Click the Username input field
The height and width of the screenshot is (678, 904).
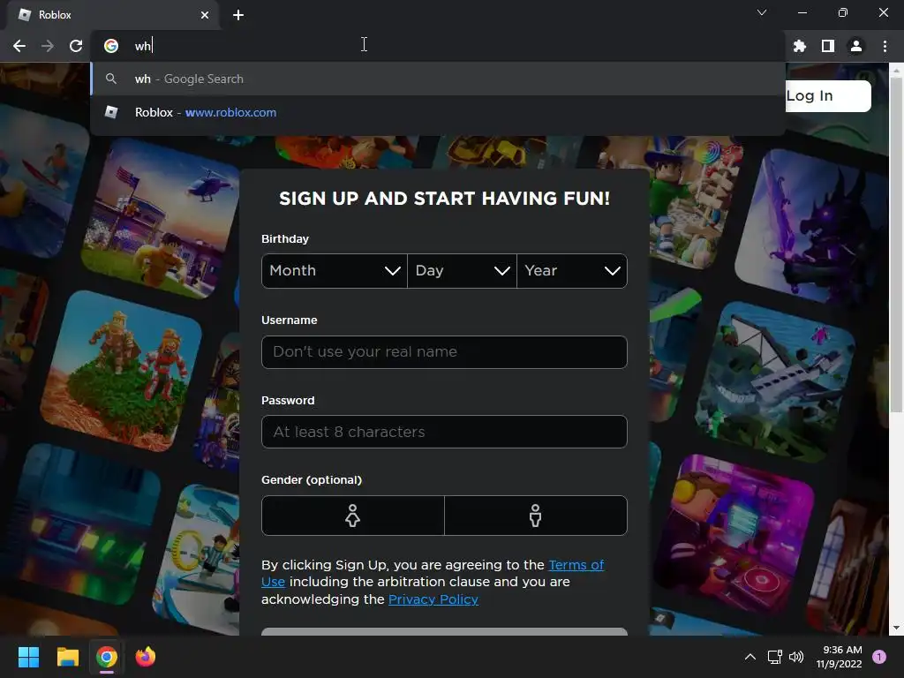click(444, 351)
